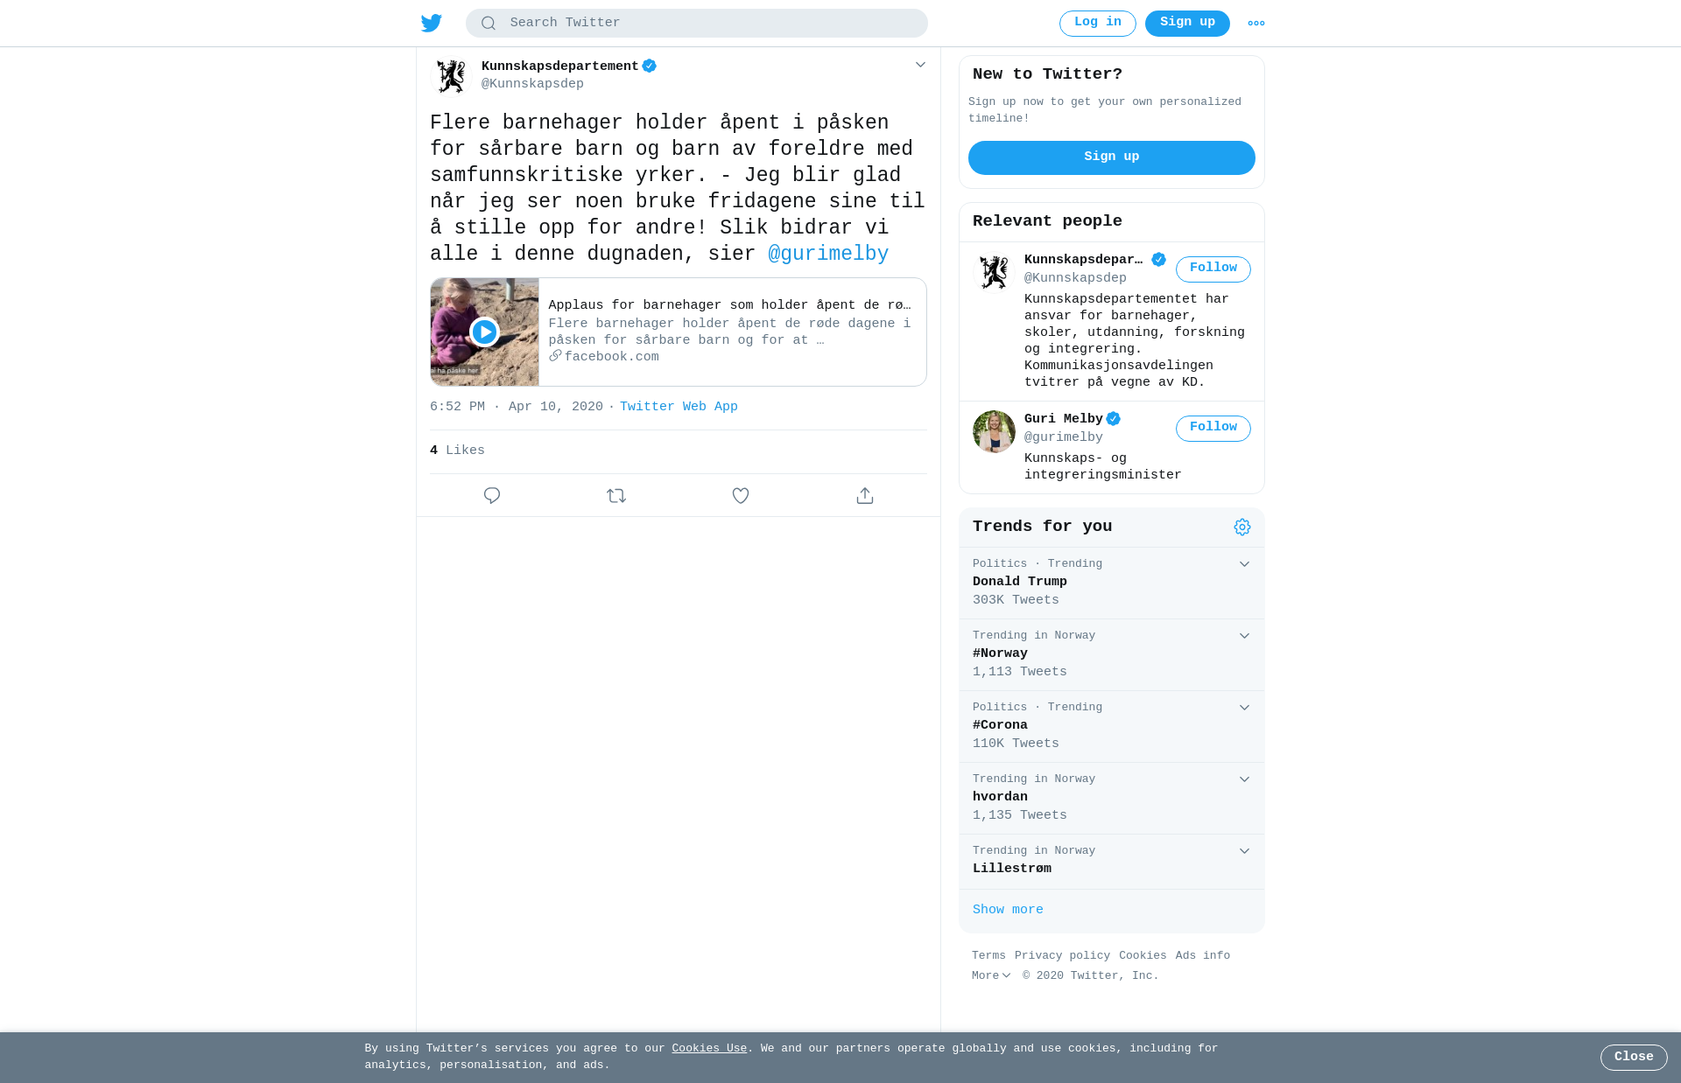Click the Twitter bird home logo

click(x=432, y=23)
